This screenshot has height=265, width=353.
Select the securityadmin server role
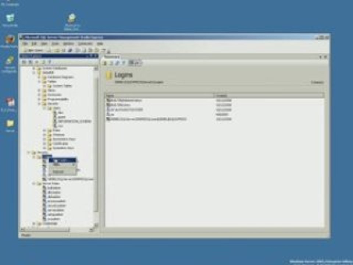point(57,205)
